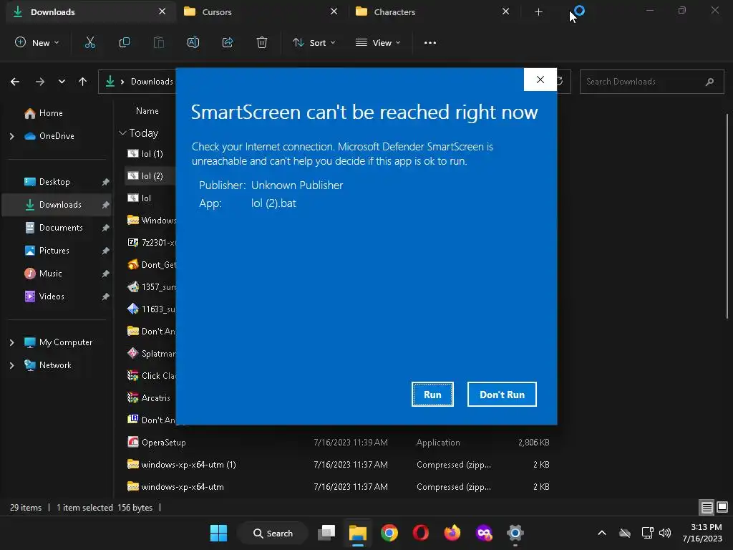Click the volume speaker icon
This screenshot has height=550, width=733.
(665, 533)
